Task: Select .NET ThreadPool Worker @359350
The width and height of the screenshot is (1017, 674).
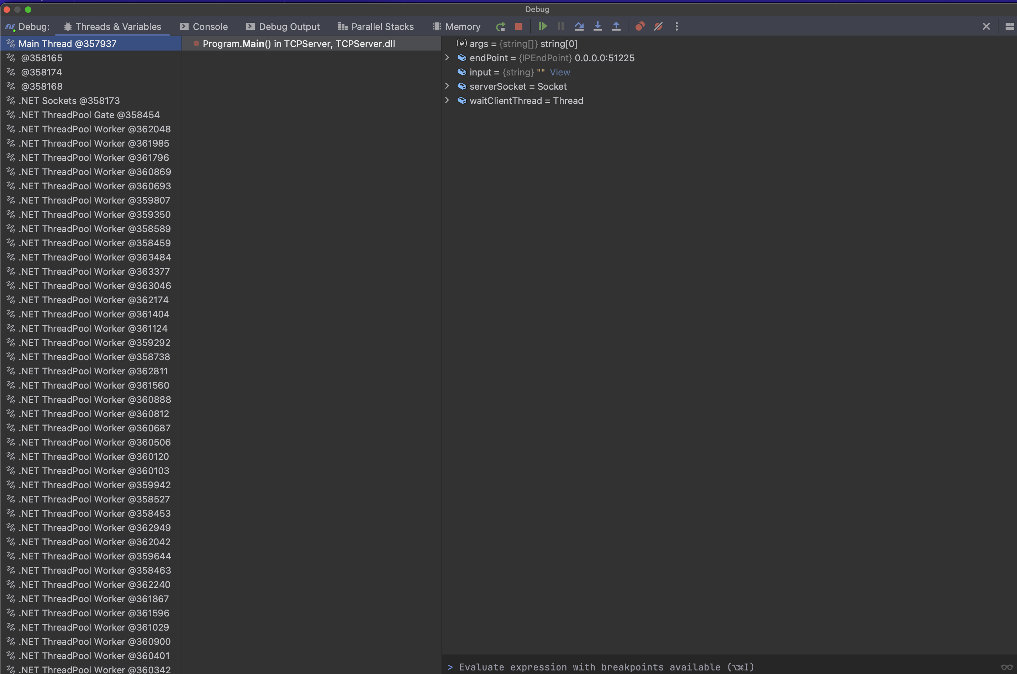Action: 91,214
